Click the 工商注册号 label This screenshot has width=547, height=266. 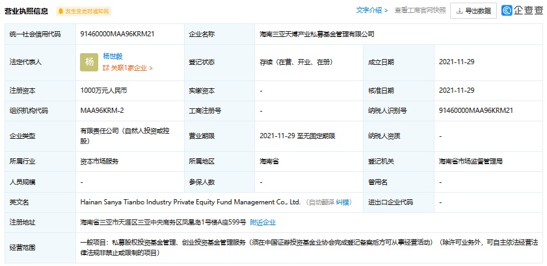[205, 111]
